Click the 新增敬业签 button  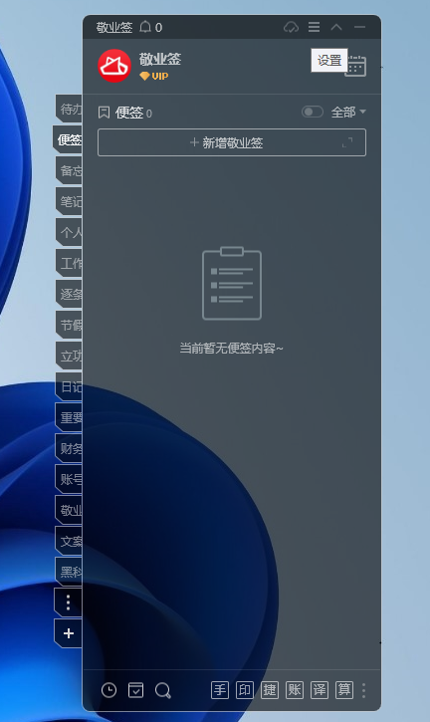(x=232, y=142)
